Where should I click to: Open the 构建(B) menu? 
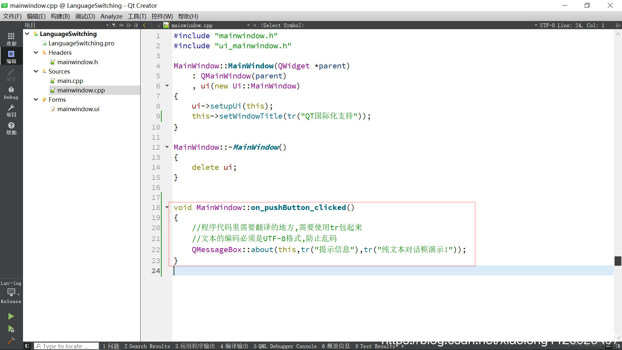(x=60, y=16)
